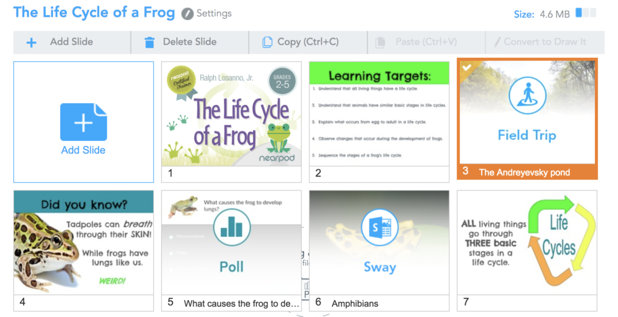Click Paste (Ctrl+V) toolbar button
Screen dimensions: 618x317
pyautogui.click(x=426, y=42)
